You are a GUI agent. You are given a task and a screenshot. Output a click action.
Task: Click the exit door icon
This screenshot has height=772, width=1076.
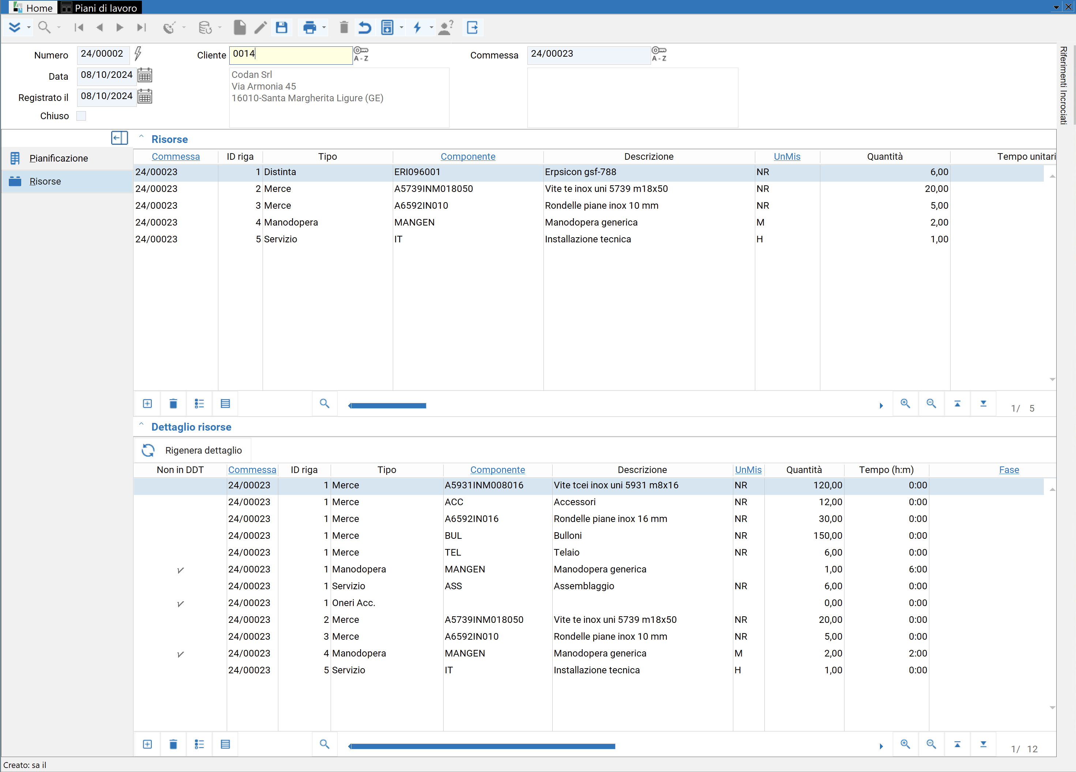coord(473,27)
